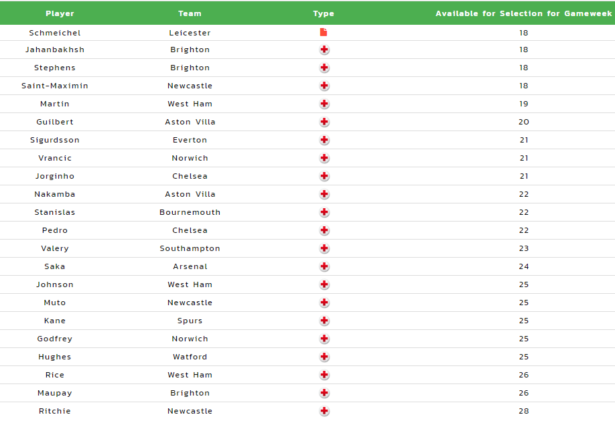Select the injury cross next to Kane

tap(324, 321)
